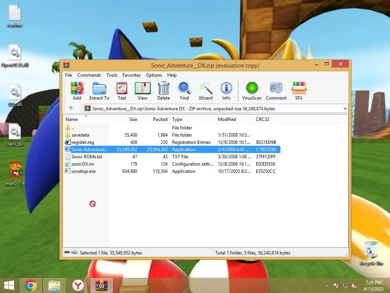Screen dimensions: 390x293
Task: Click the drive icon in status bar
Action: click(x=67, y=253)
